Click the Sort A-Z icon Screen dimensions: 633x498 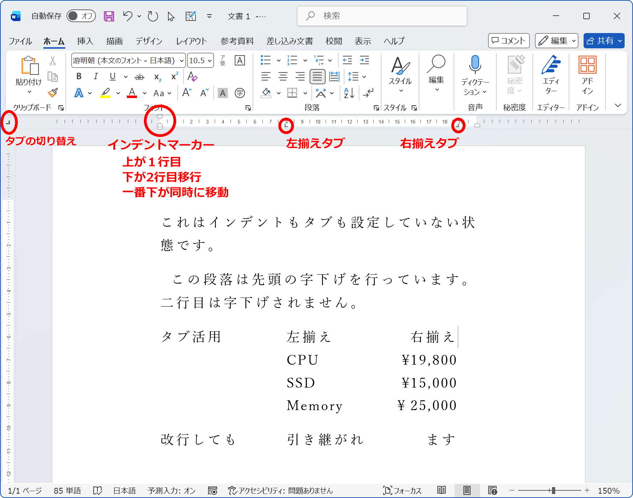349,93
